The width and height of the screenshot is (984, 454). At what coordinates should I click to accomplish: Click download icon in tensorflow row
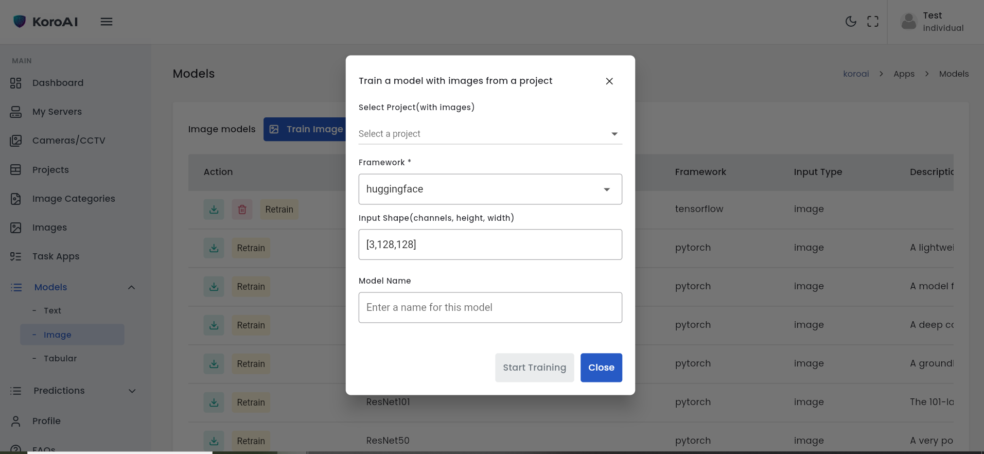[x=214, y=209]
